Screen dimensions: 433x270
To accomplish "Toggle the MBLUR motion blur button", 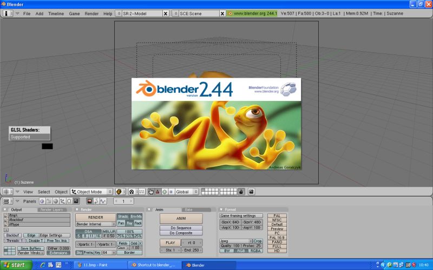I will pyautogui.click(x=109, y=232).
